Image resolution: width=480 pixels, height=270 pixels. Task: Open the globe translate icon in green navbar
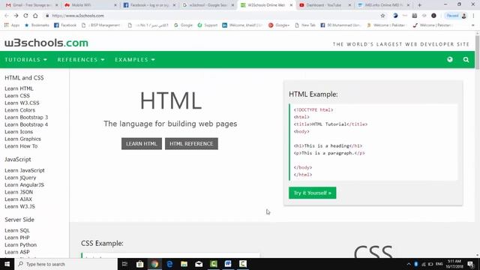coord(450,60)
